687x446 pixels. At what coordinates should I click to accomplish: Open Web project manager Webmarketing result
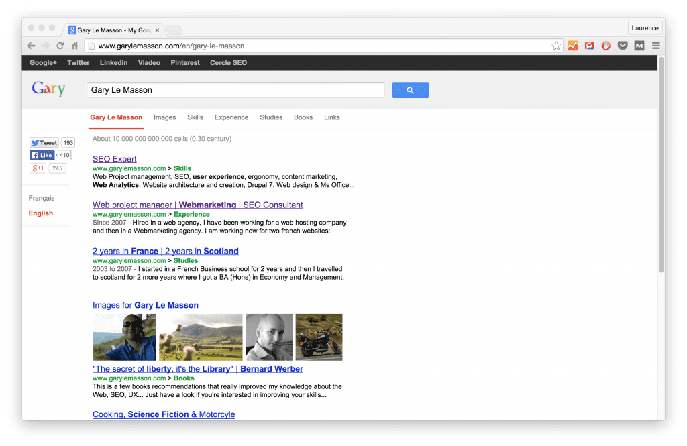coord(198,205)
